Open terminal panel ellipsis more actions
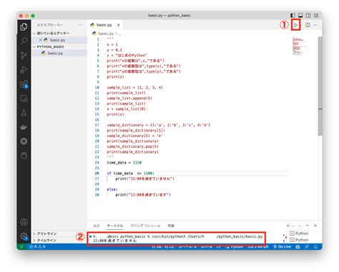This screenshot has height=272, width=339. tap(300, 226)
